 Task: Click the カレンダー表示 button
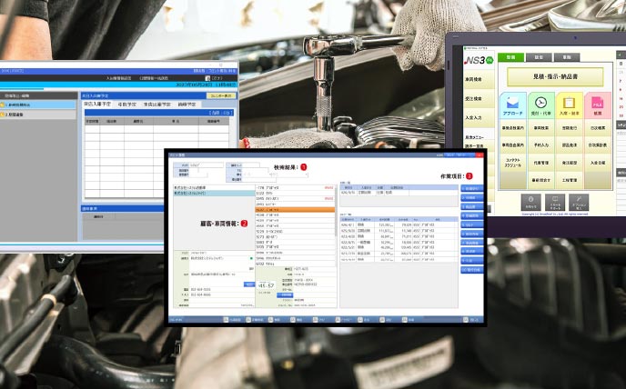coord(221,95)
